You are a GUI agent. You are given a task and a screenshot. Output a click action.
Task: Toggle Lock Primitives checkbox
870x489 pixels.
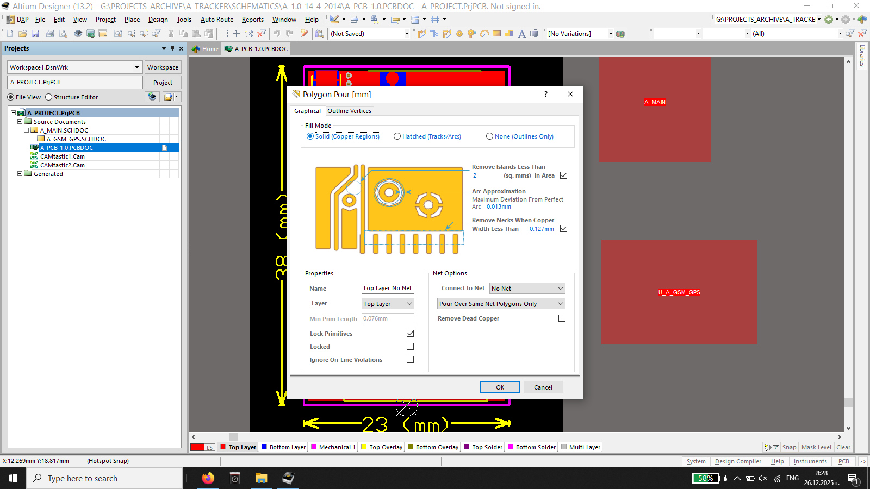[x=410, y=334]
